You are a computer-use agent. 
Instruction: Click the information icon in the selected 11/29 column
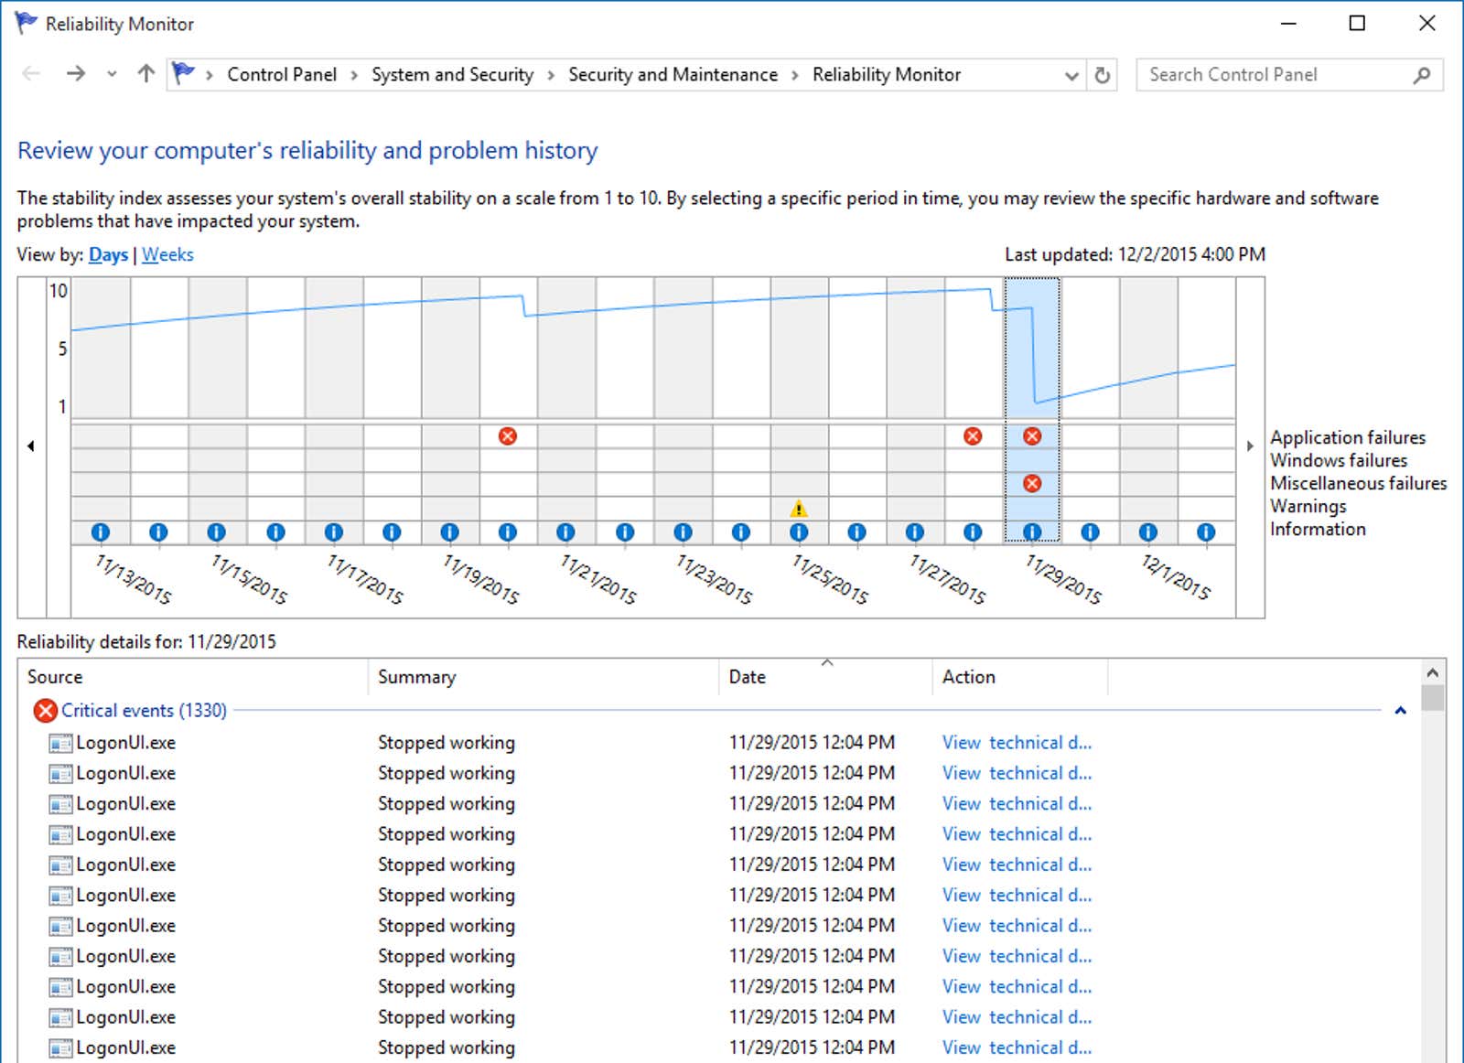[1032, 531]
